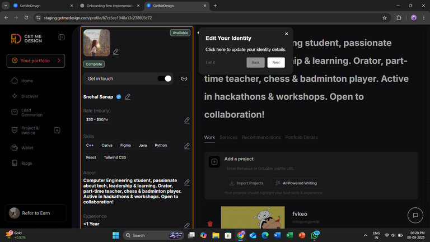Click the browser reload icon
Viewport: 430px width, 242px height.
[26, 17]
